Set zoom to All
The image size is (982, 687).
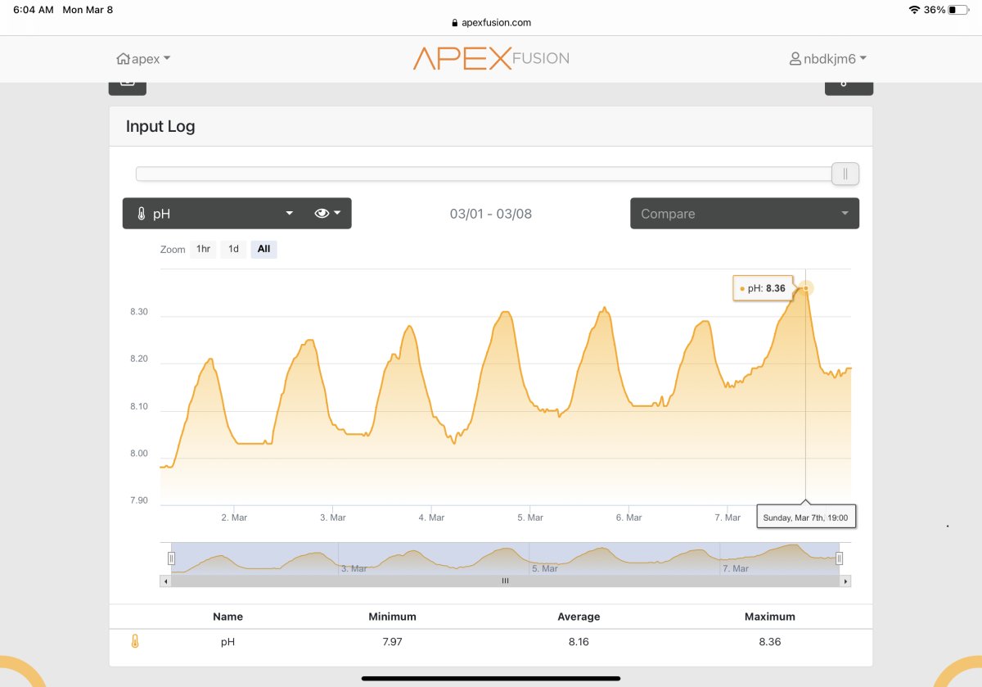click(264, 249)
